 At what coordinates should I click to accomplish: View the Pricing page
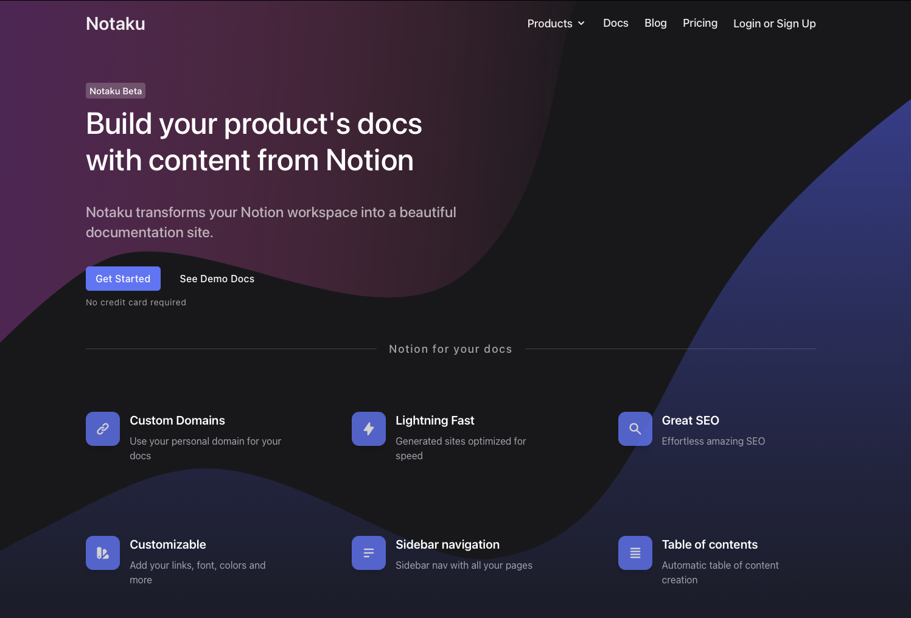click(x=700, y=23)
